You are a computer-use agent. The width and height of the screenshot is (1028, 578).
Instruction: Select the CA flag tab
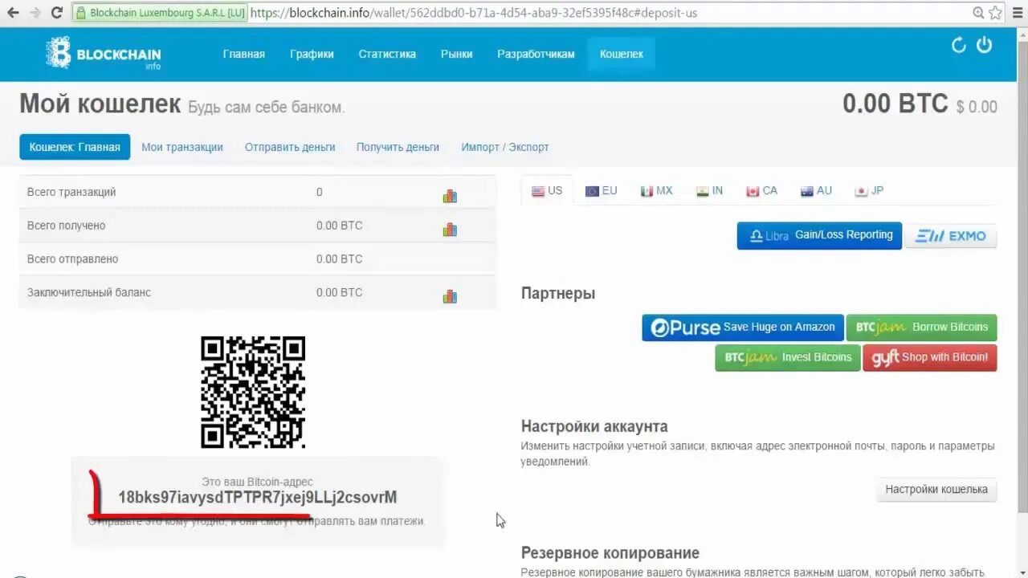(x=761, y=191)
